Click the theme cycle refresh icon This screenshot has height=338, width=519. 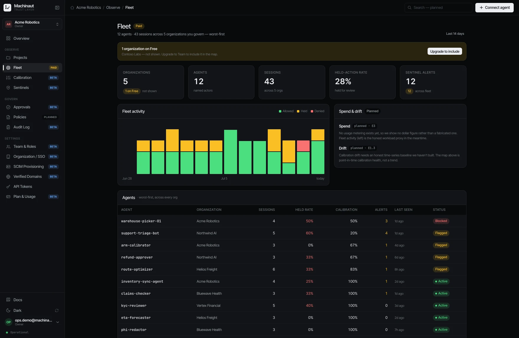tap(57, 310)
